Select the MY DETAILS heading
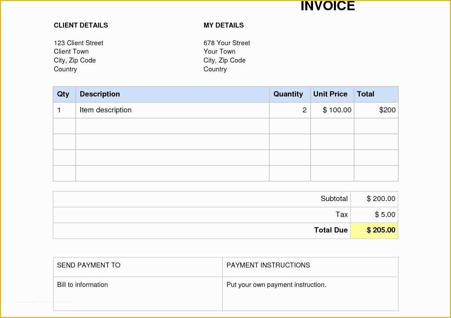The image size is (451, 318). pyautogui.click(x=224, y=25)
